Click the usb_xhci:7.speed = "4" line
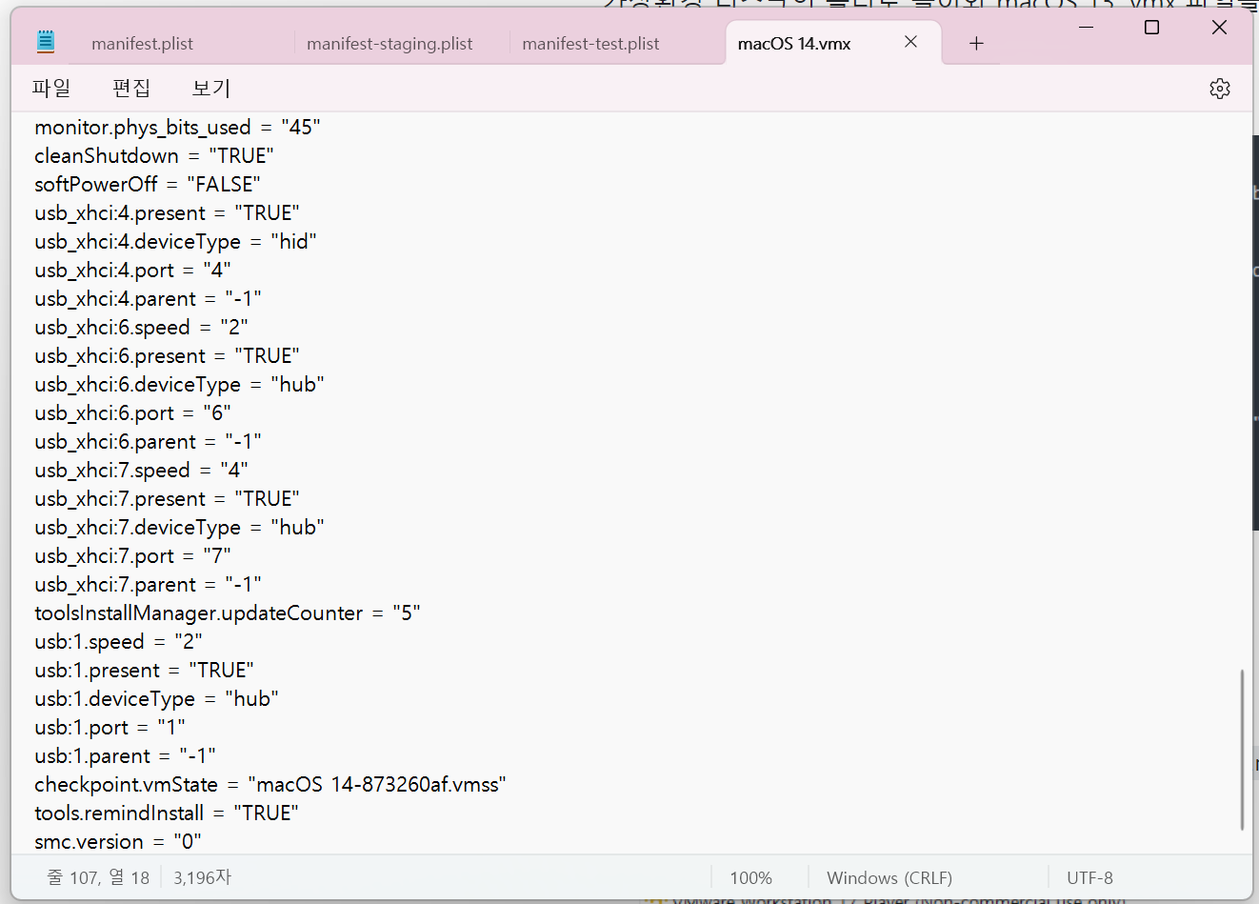This screenshot has width=1259, height=904. [x=141, y=471]
